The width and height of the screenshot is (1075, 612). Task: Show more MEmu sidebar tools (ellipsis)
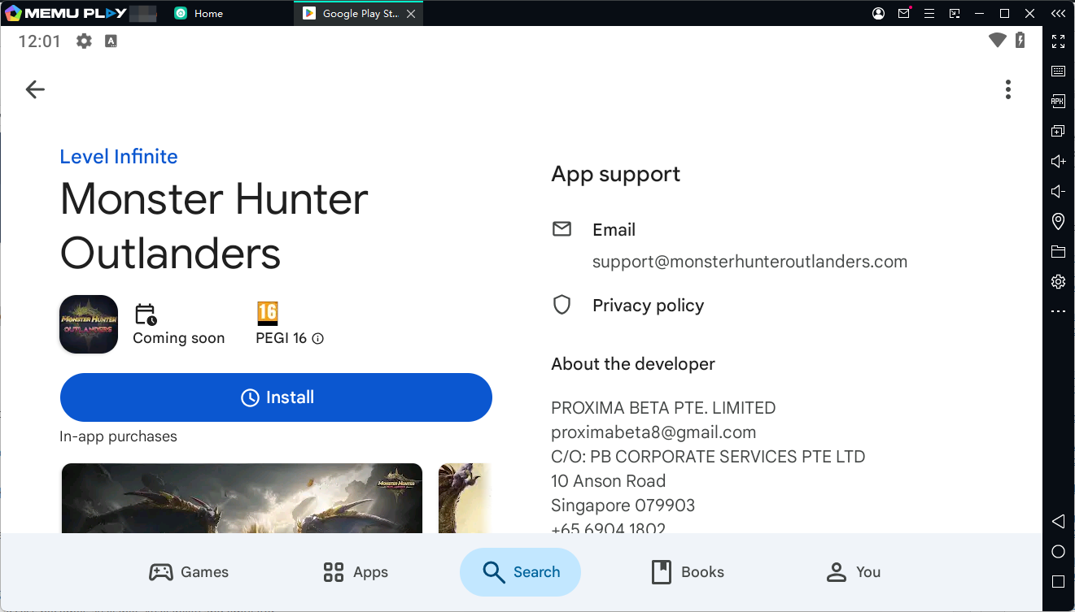pos(1058,311)
